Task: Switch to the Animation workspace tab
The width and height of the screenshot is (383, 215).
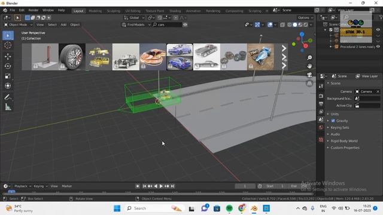Action: click(193, 11)
